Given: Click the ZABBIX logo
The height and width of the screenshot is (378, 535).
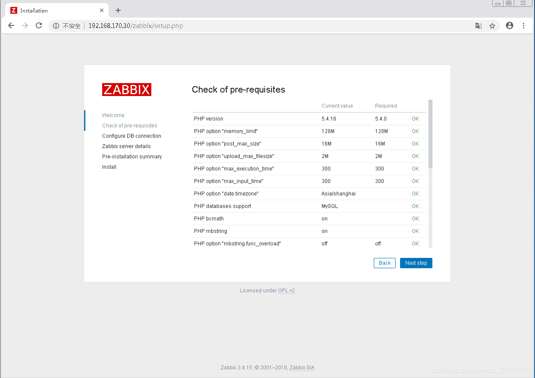Looking at the screenshot, I should (127, 90).
